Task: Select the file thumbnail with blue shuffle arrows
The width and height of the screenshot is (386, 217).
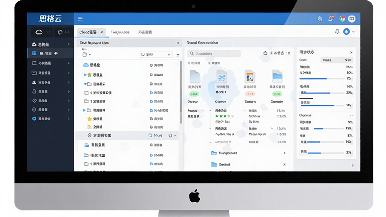Action: click(x=222, y=77)
